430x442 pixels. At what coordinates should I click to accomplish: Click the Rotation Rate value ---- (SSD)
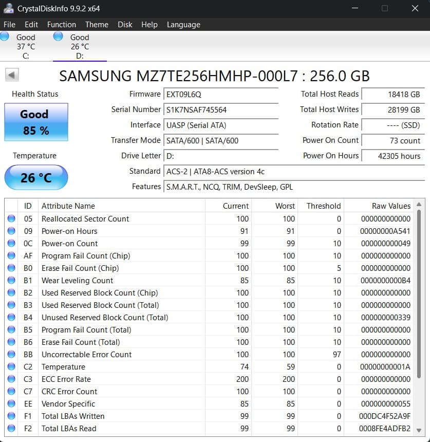click(394, 125)
